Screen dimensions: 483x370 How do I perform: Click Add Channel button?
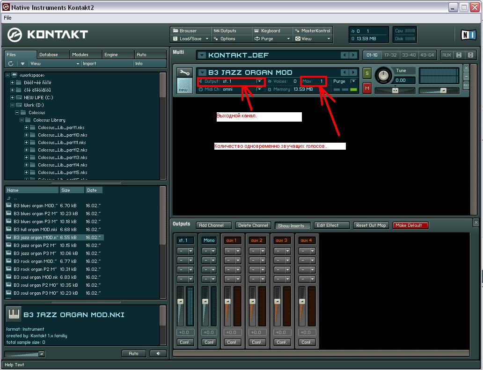[214, 225]
